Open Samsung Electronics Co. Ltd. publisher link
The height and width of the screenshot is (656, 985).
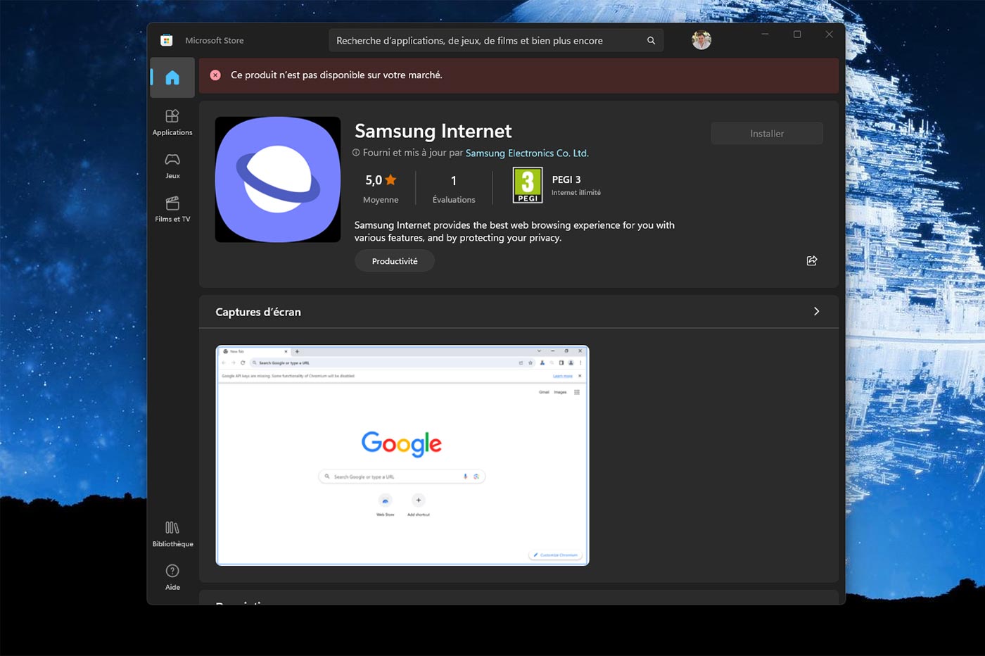point(527,153)
